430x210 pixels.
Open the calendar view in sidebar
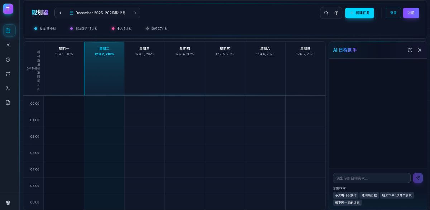coord(8,31)
